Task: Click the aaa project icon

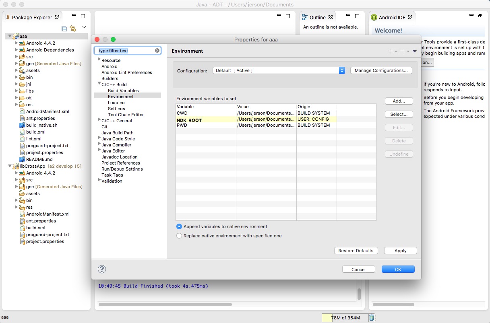Action: (x=16, y=36)
